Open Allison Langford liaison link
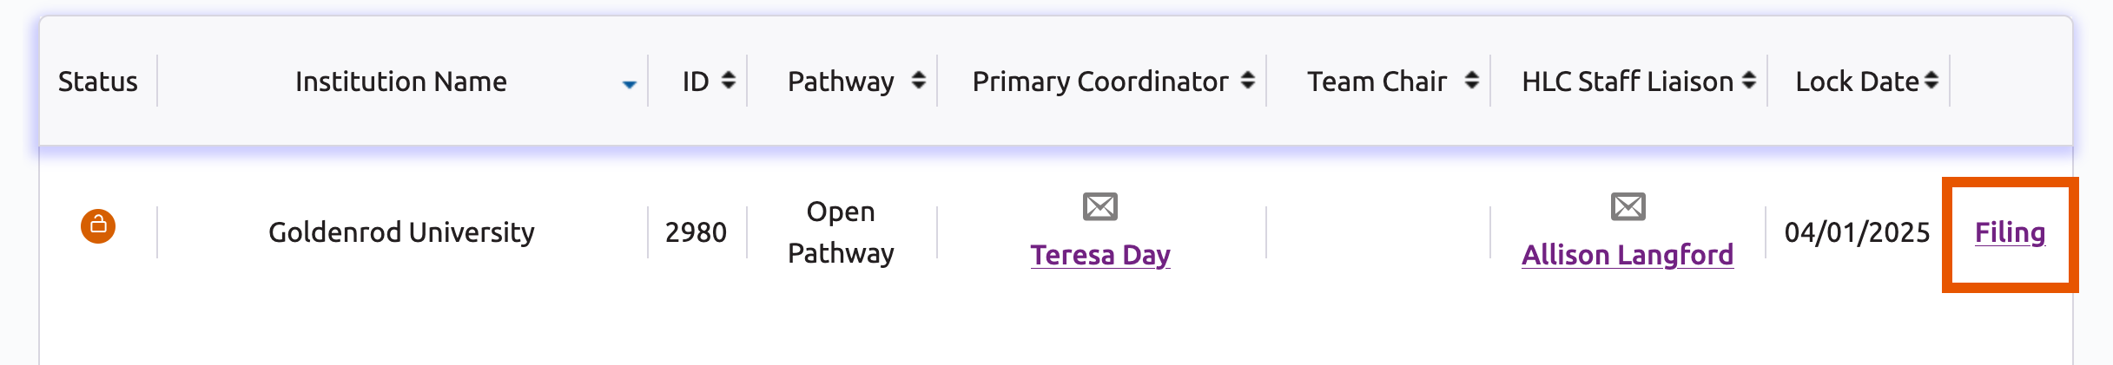2113x365 pixels. click(1628, 255)
